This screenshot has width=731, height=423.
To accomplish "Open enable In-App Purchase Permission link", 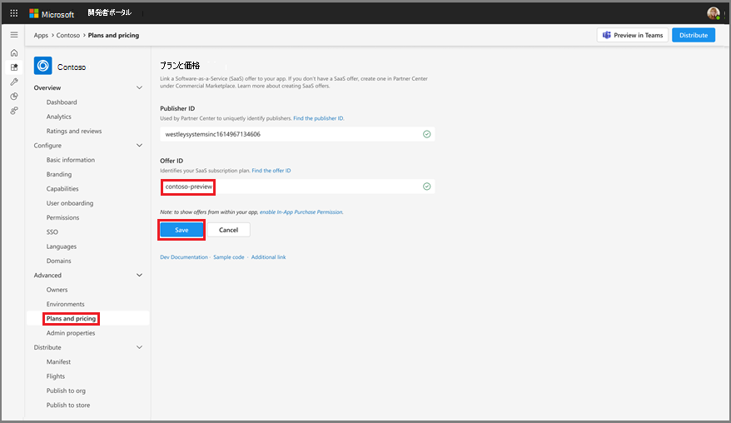I will click(301, 212).
